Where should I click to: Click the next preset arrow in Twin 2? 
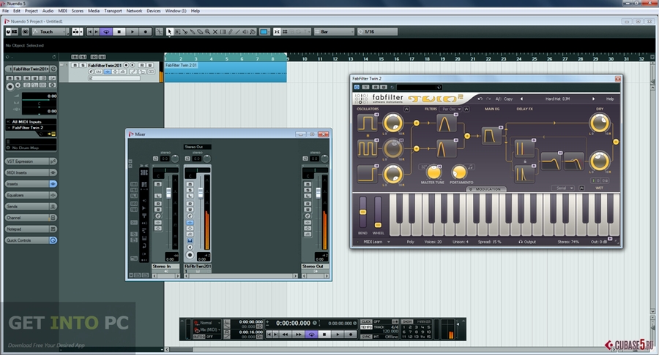593,99
